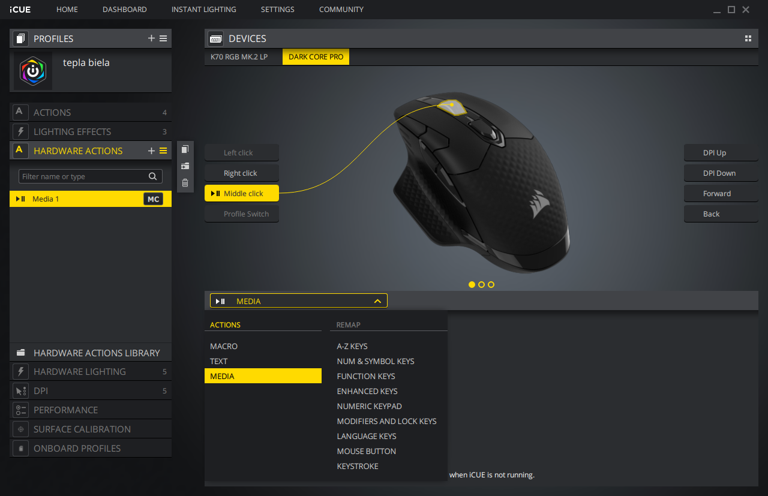Expand the Onboard Profiles section
768x496 pixels.
click(x=91, y=448)
